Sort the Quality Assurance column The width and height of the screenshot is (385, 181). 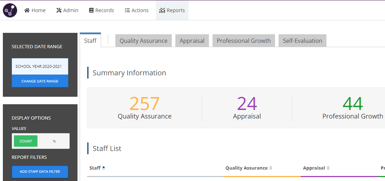coord(271,168)
